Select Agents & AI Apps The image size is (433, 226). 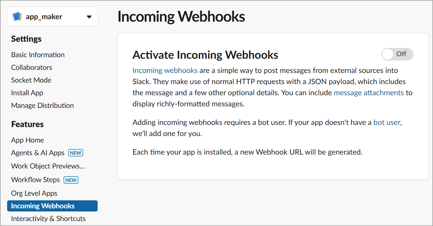coord(38,153)
